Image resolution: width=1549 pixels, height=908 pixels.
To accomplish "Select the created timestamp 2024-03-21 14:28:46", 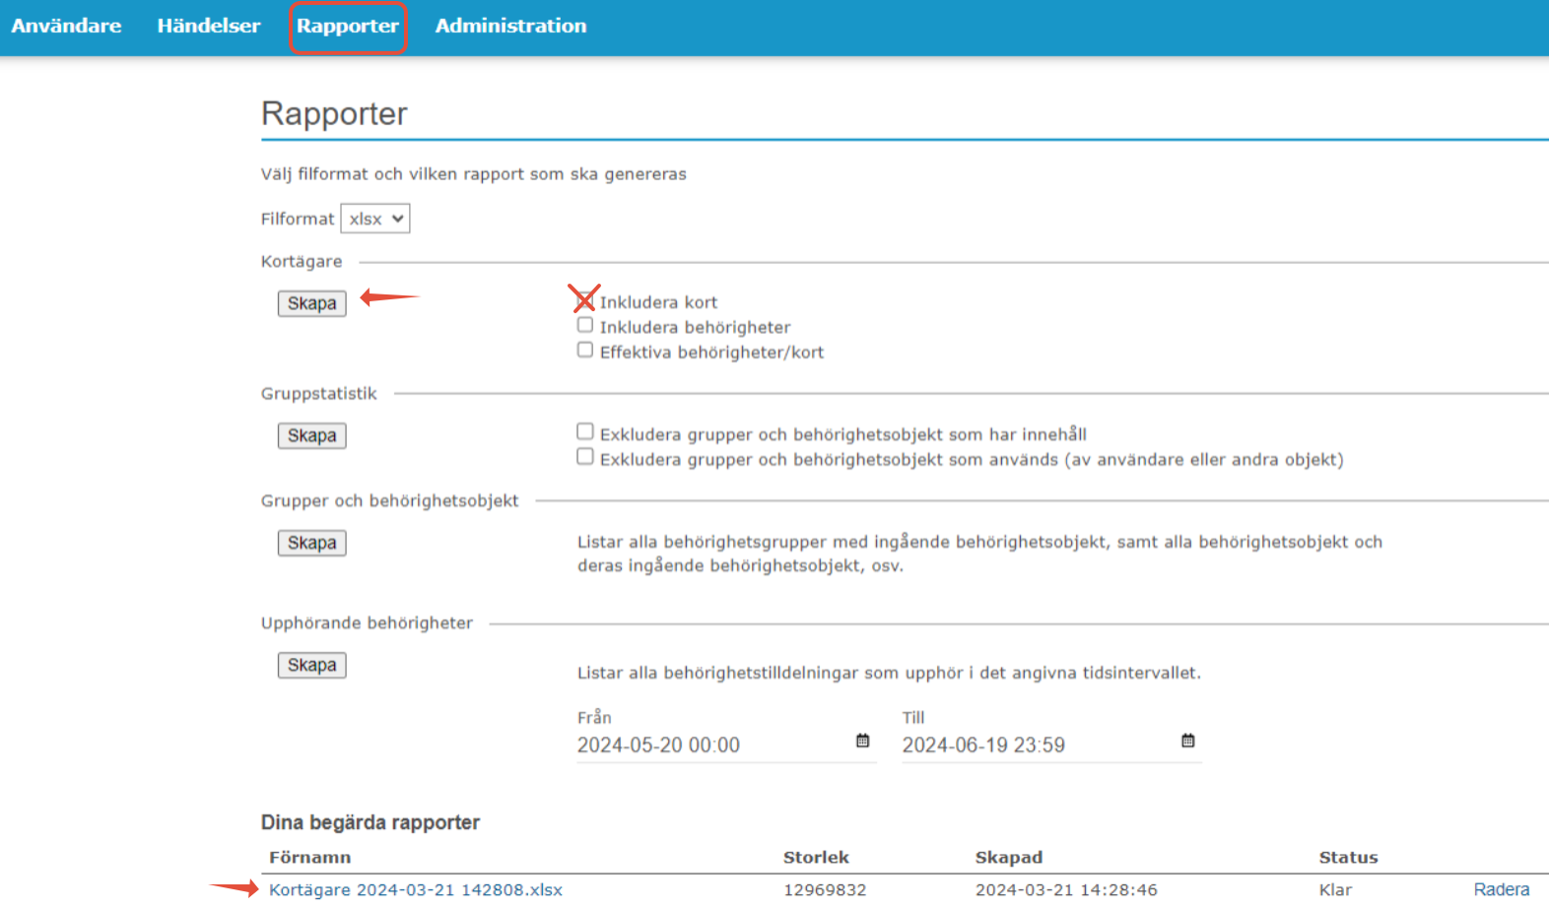I will tap(1066, 889).
